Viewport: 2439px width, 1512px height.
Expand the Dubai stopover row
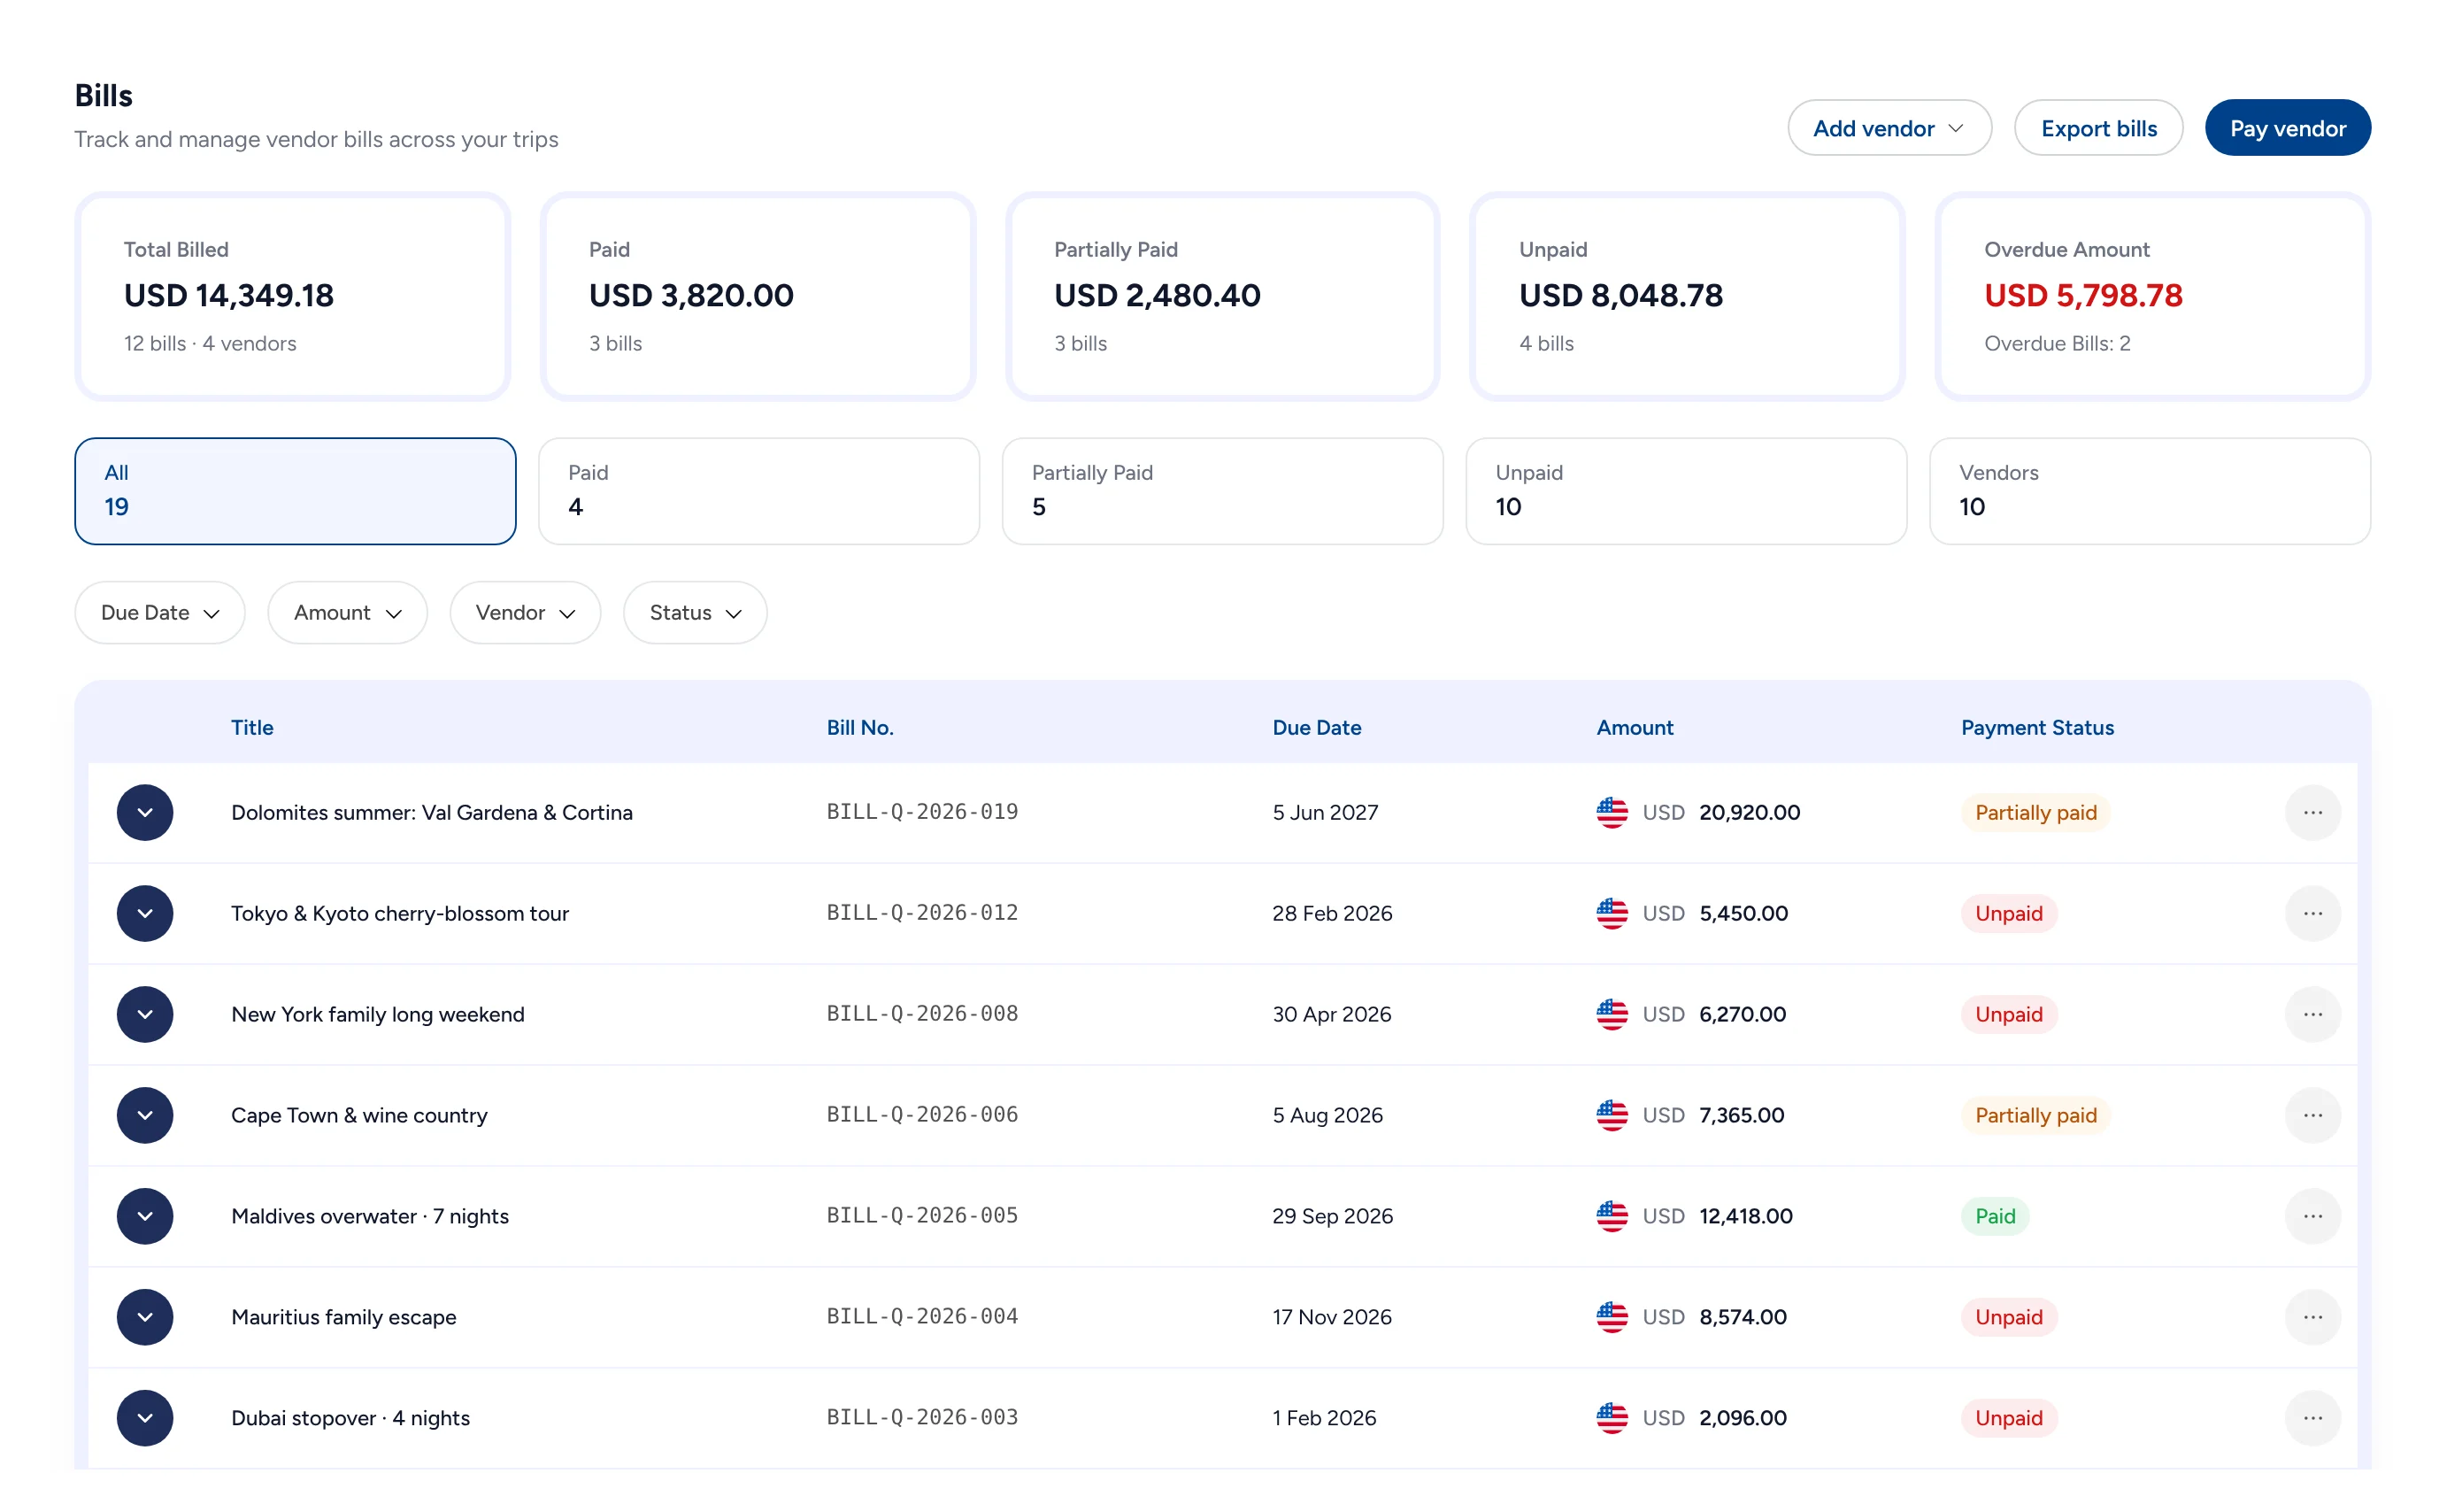pyautogui.click(x=145, y=1418)
